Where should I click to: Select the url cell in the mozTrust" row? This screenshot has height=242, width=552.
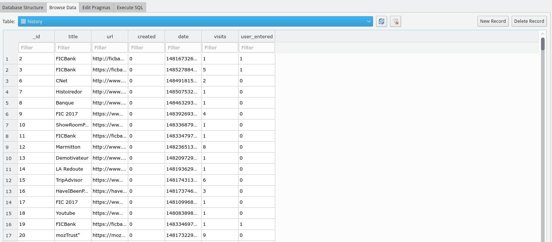click(x=110, y=235)
